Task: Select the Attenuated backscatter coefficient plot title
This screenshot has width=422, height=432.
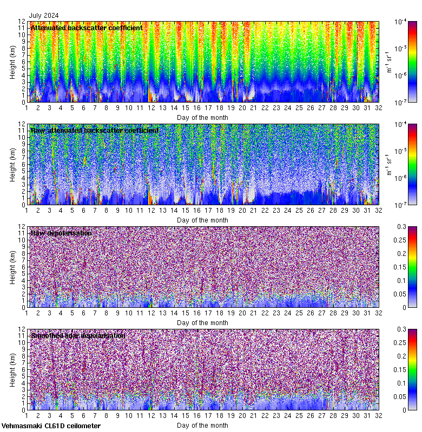Action: pos(87,28)
